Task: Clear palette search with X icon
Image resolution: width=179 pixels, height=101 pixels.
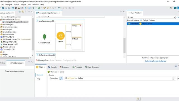Action: pos(174,17)
